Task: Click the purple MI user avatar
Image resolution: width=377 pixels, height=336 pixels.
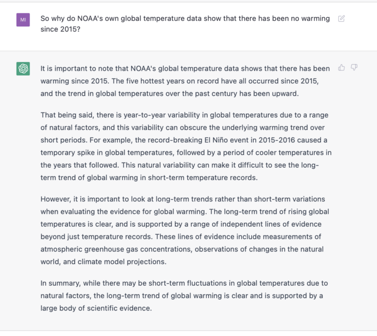Action: point(23,20)
